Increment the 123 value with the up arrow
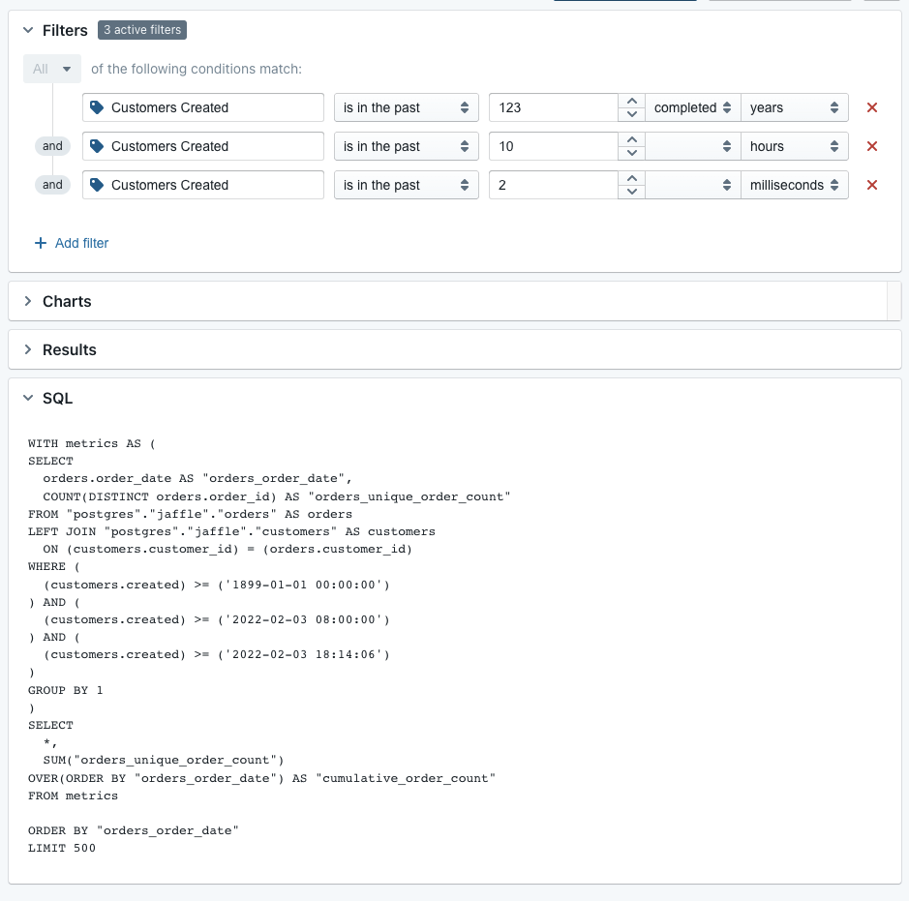Screen dimensions: 909x901 tap(630, 100)
